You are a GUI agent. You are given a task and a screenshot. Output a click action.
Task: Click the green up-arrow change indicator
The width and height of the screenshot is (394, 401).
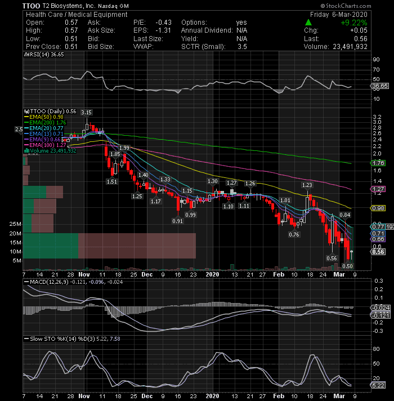308,23
